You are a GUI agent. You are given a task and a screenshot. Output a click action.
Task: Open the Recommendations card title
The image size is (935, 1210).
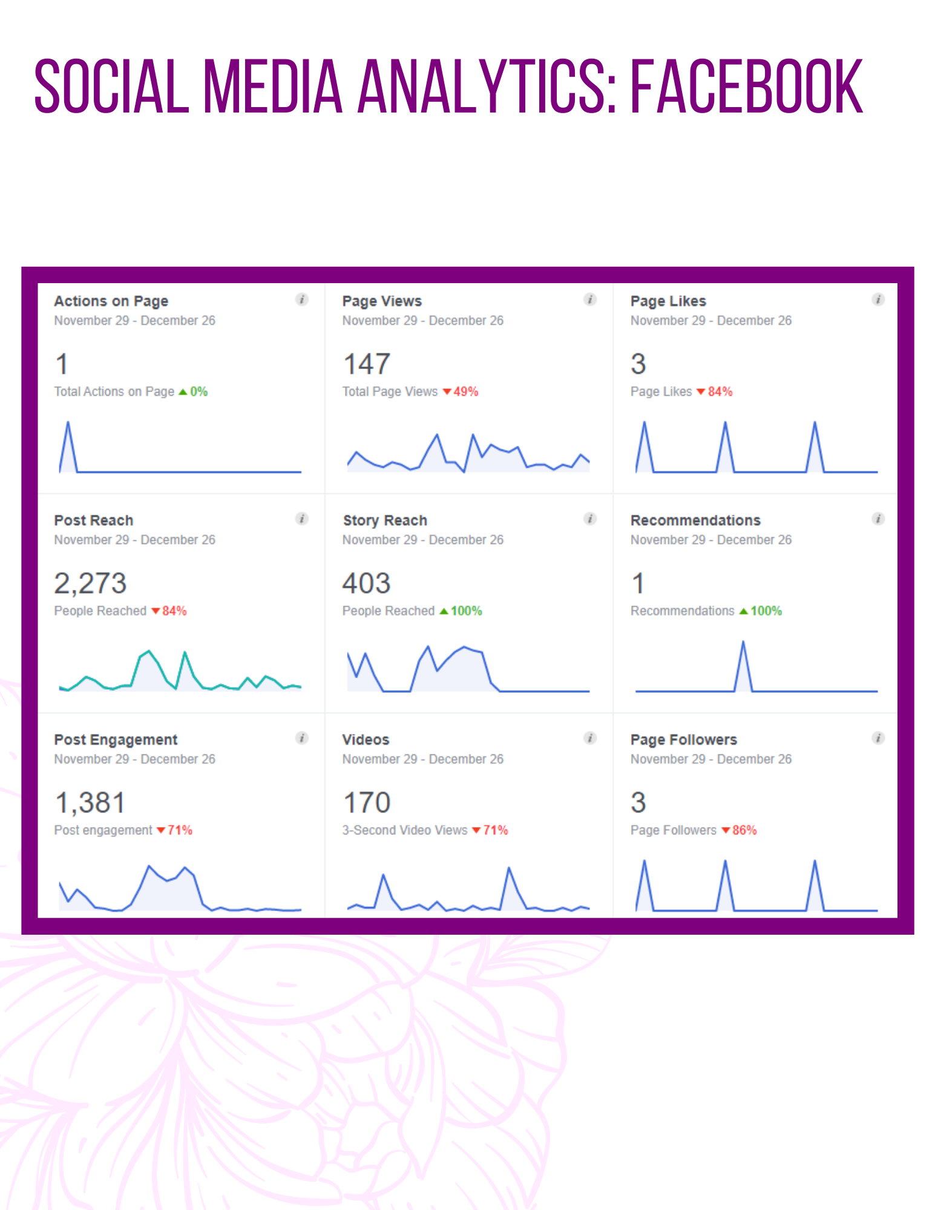pos(695,520)
